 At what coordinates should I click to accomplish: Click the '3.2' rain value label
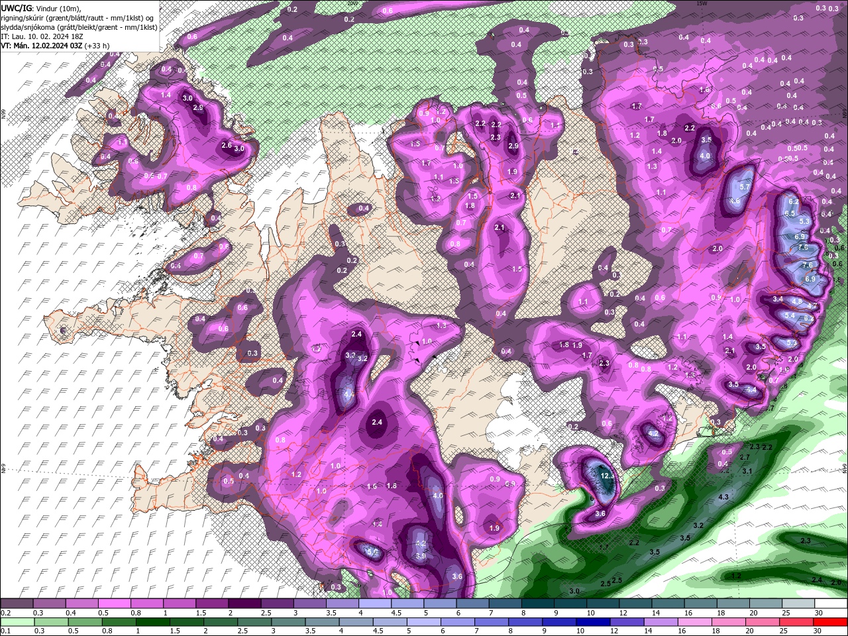tap(698, 525)
